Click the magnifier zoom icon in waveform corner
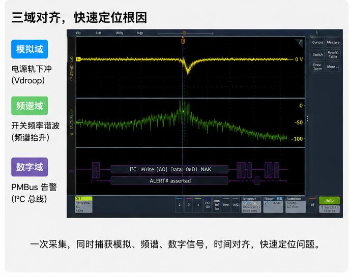This screenshot has width=351, height=277. (x=300, y=42)
